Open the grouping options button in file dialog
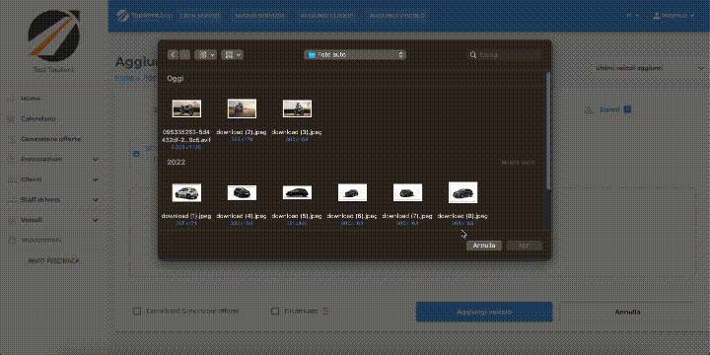This screenshot has width=710, height=355. (x=233, y=55)
